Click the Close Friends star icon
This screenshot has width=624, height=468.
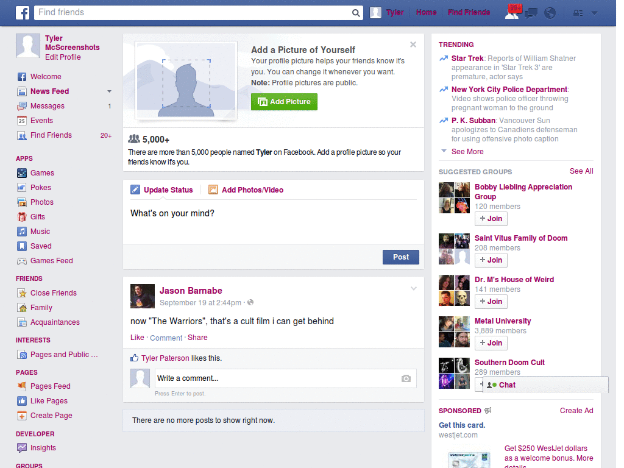(x=22, y=293)
